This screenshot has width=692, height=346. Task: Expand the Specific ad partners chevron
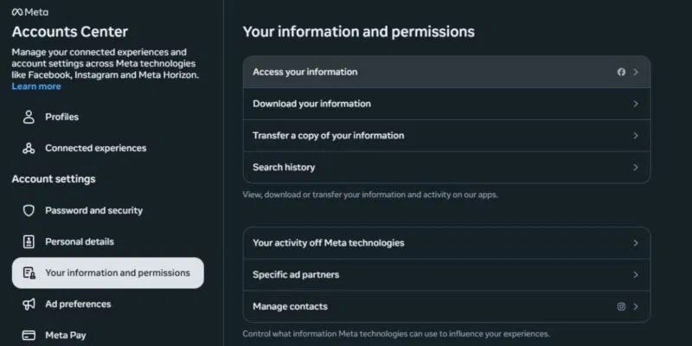636,274
